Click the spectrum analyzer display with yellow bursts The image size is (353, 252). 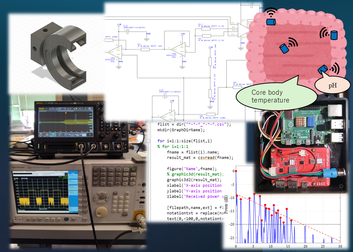coord(45,192)
